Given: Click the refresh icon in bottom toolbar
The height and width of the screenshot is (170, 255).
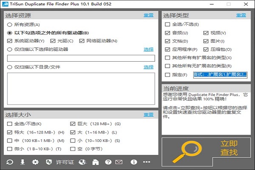Looking at the screenshot, I should tap(9, 162).
